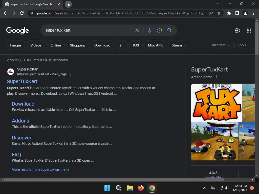Focus the super tux kart search field

[89, 30]
